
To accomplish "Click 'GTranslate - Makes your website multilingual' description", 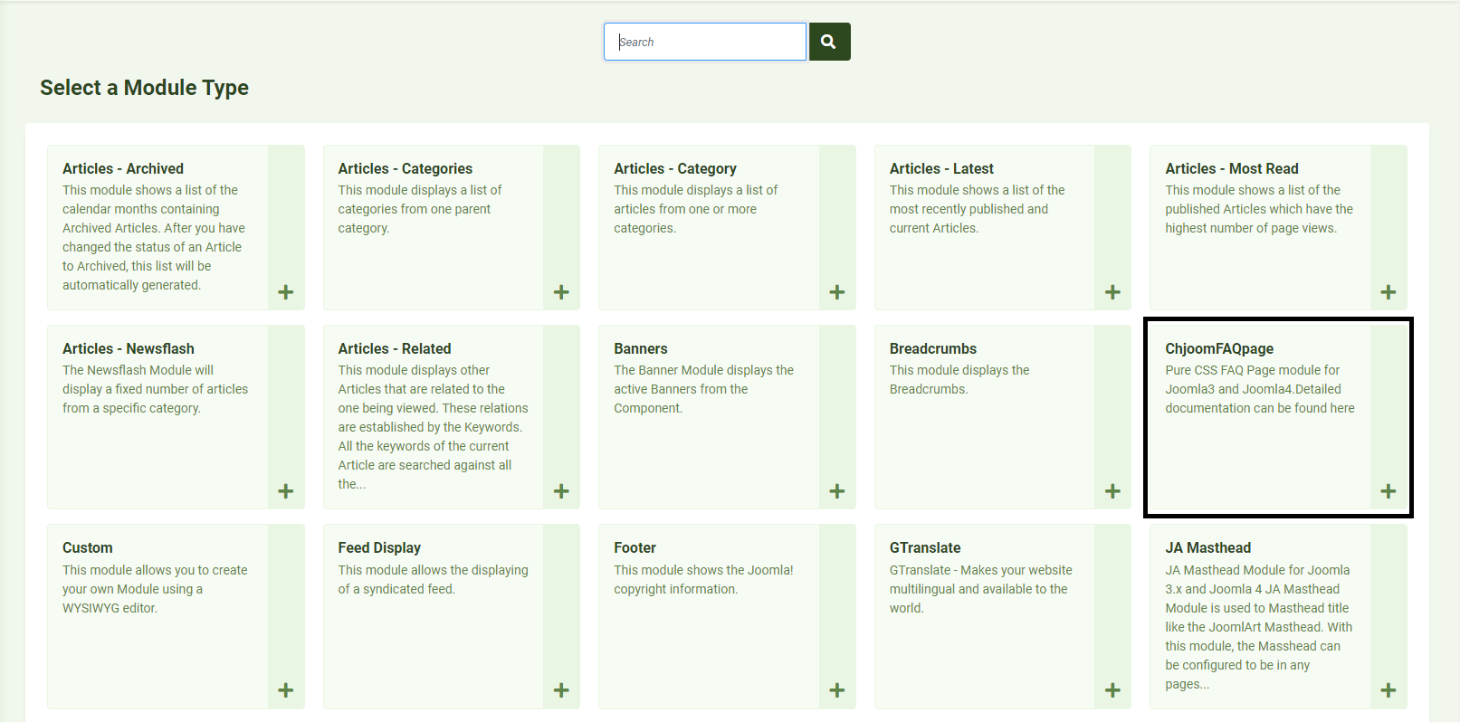I will click(980, 589).
